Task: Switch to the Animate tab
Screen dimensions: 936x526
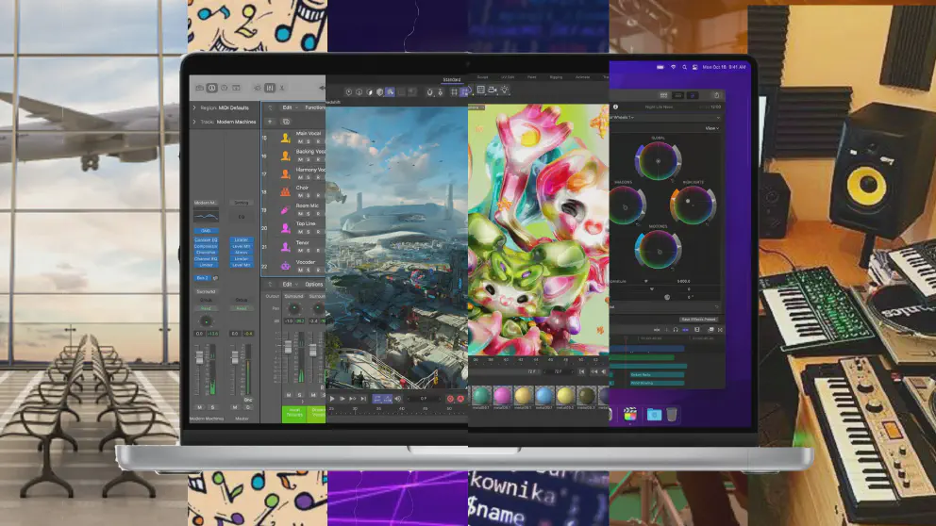Action: point(582,77)
